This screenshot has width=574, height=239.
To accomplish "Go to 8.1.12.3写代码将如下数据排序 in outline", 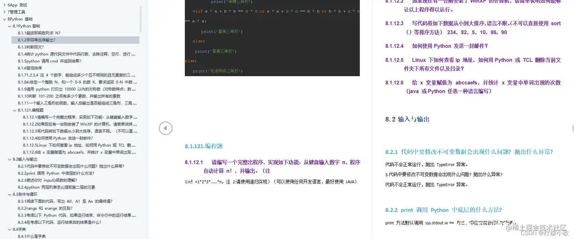I will (80, 131).
